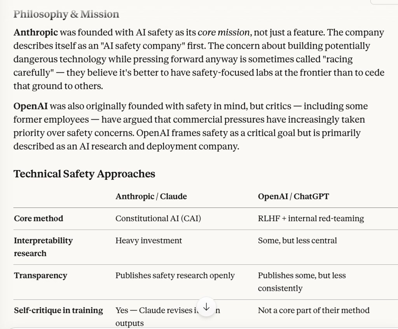Click the Self-critique in training row label

point(58,310)
